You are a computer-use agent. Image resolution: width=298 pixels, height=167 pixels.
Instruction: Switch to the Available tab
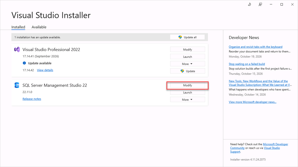[39, 27]
